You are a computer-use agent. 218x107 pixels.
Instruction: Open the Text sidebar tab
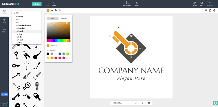[4, 21]
